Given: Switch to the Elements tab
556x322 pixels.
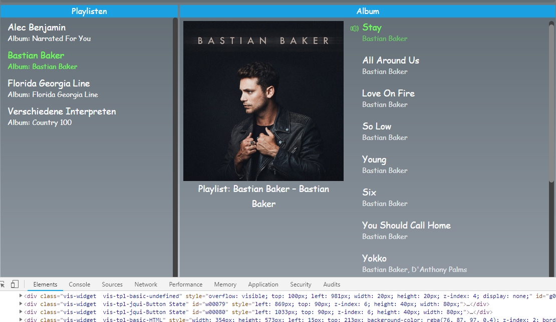Looking at the screenshot, I should tap(45, 284).
